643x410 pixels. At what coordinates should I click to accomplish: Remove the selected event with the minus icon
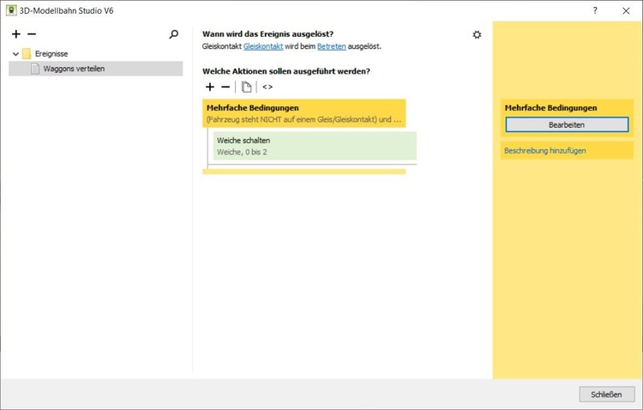tap(32, 34)
